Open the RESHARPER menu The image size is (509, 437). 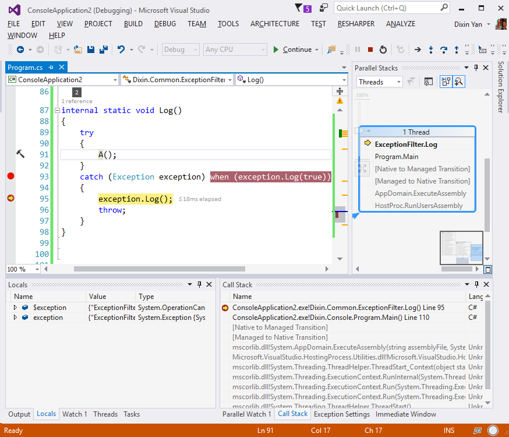click(x=356, y=24)
